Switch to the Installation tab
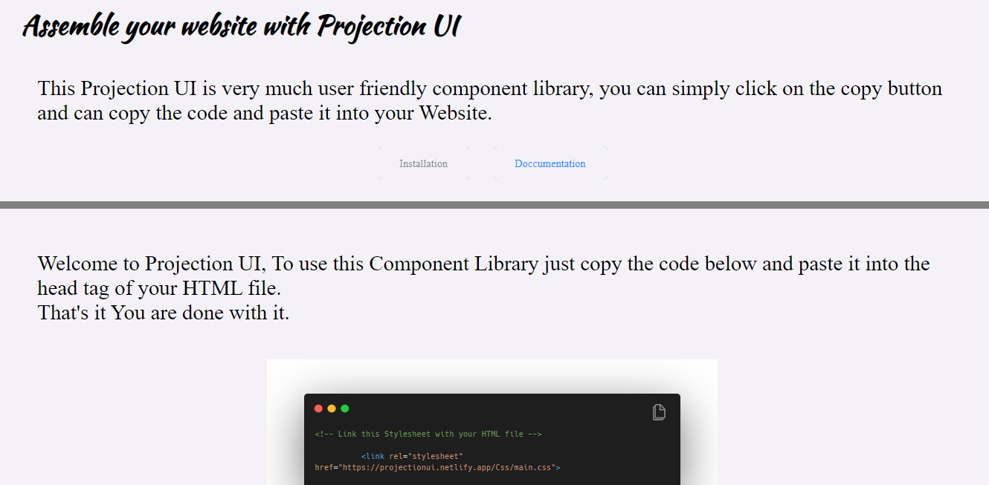Image resolution: width=989 pixels, height=485 pixels. pyautogui.click(x=423, y=163)
